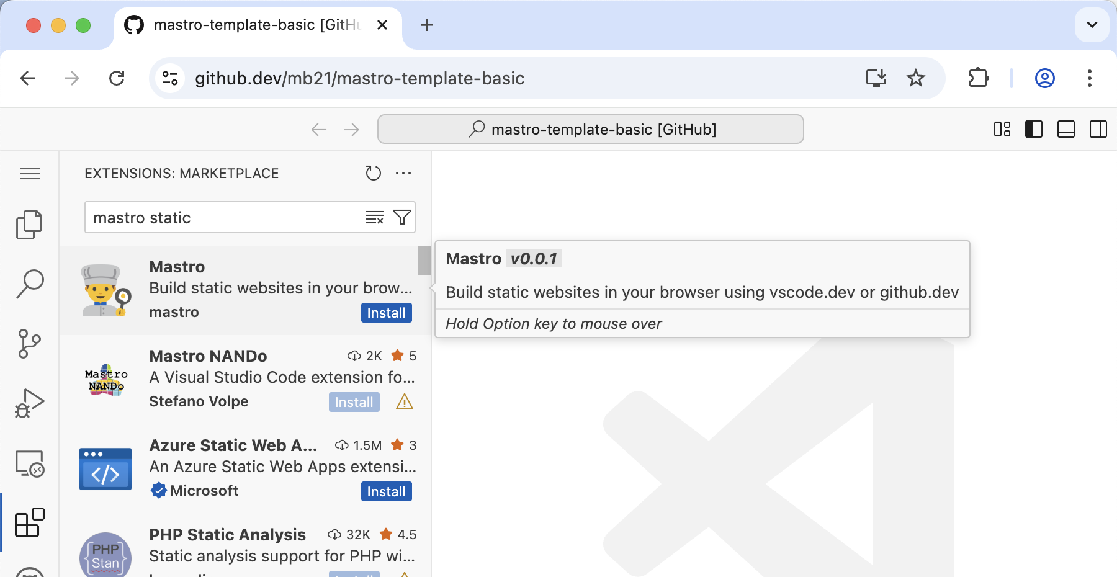
Task: Click the mastro static search field
Action: (223, 218)
